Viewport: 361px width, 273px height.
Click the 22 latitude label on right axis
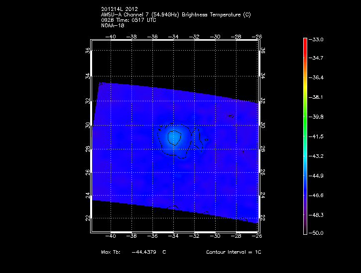coord(263,218)
